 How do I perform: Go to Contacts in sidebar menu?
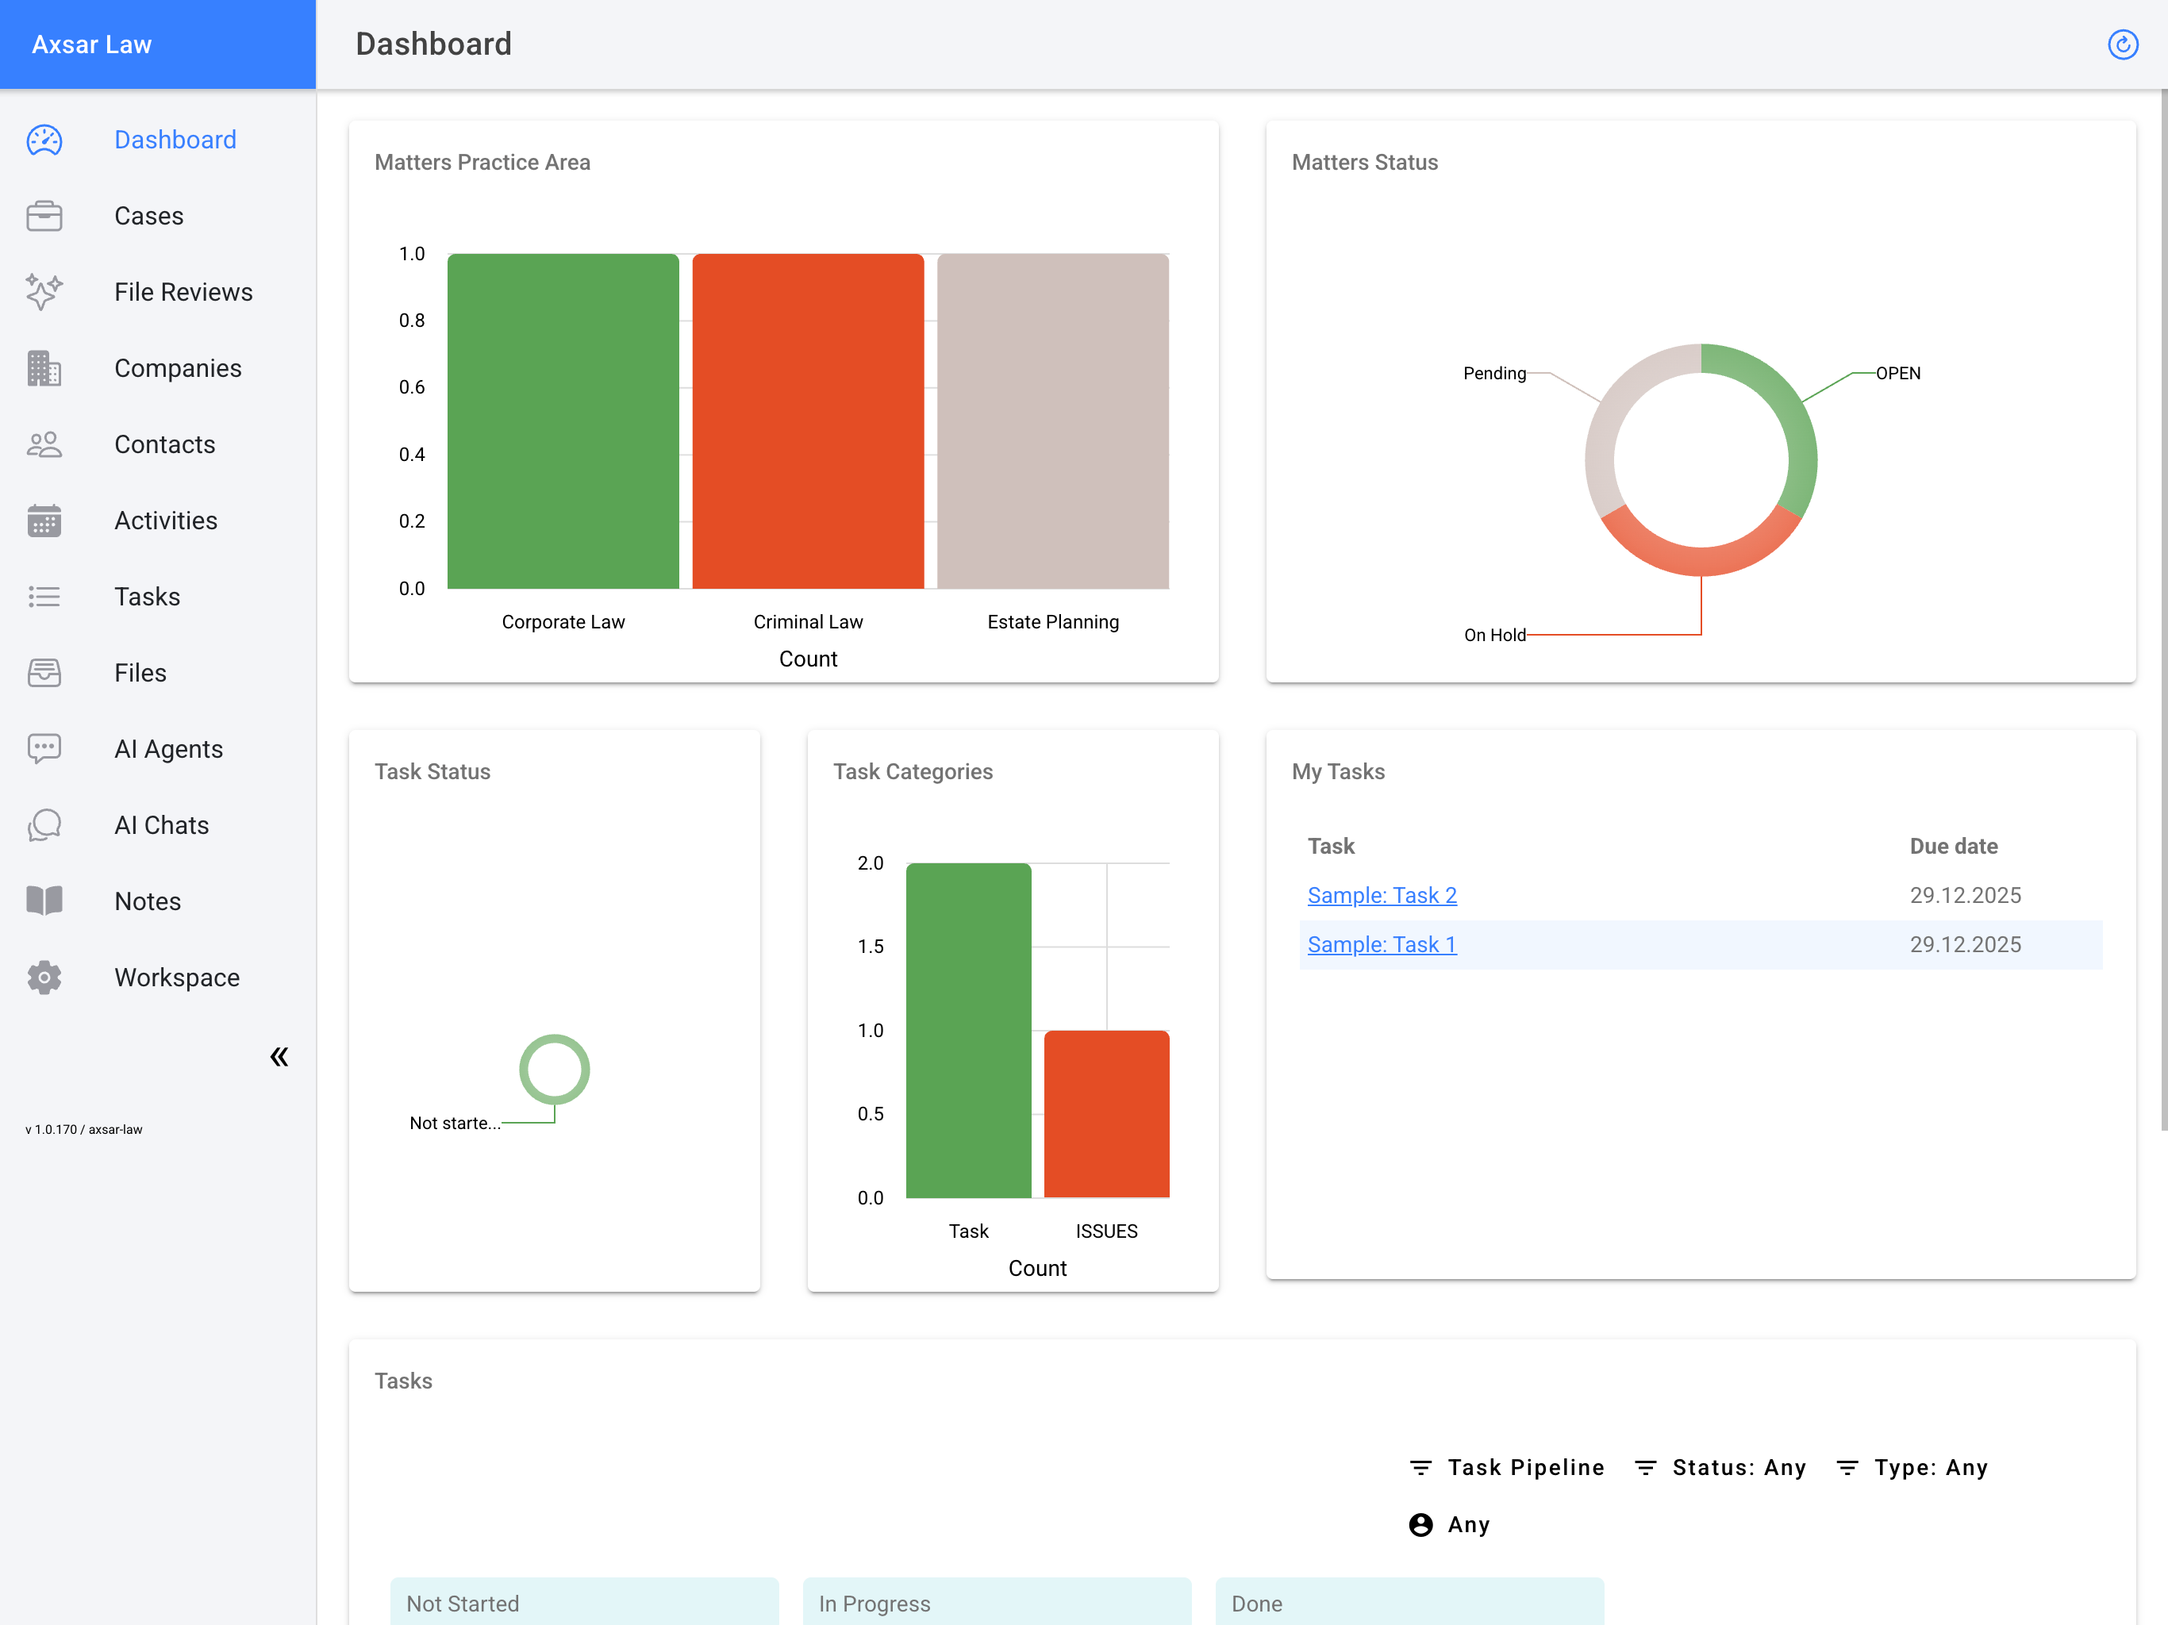click(x=164, y=444)
